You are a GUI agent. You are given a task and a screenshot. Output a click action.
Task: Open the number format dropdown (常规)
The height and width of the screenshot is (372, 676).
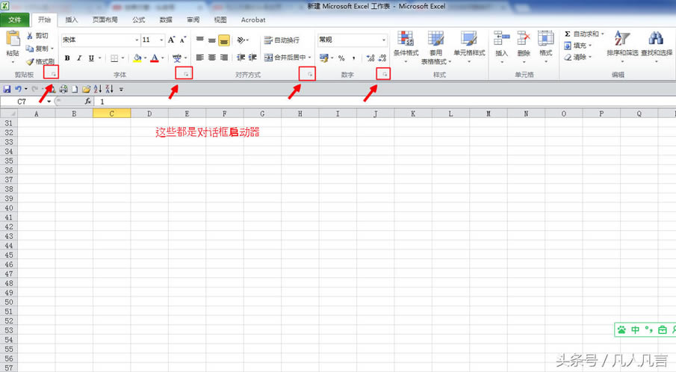tap(384, 40)
